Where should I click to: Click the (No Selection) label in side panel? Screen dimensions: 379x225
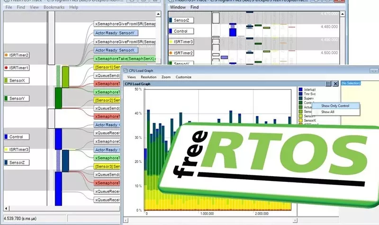351,83
